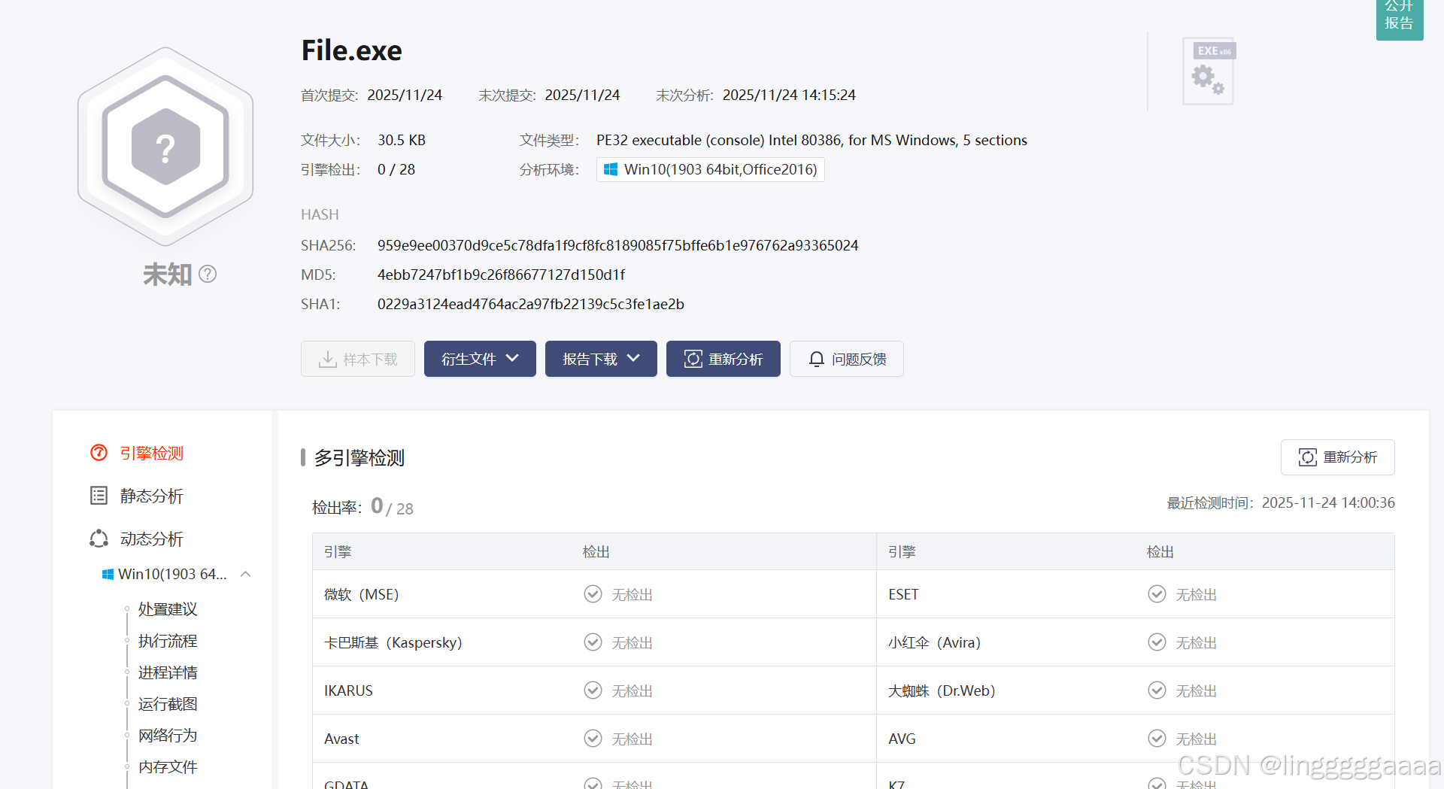Click the 引擎检测 sidebar icon
This screenshot has width=1444, height=789.
click(99, 453)
